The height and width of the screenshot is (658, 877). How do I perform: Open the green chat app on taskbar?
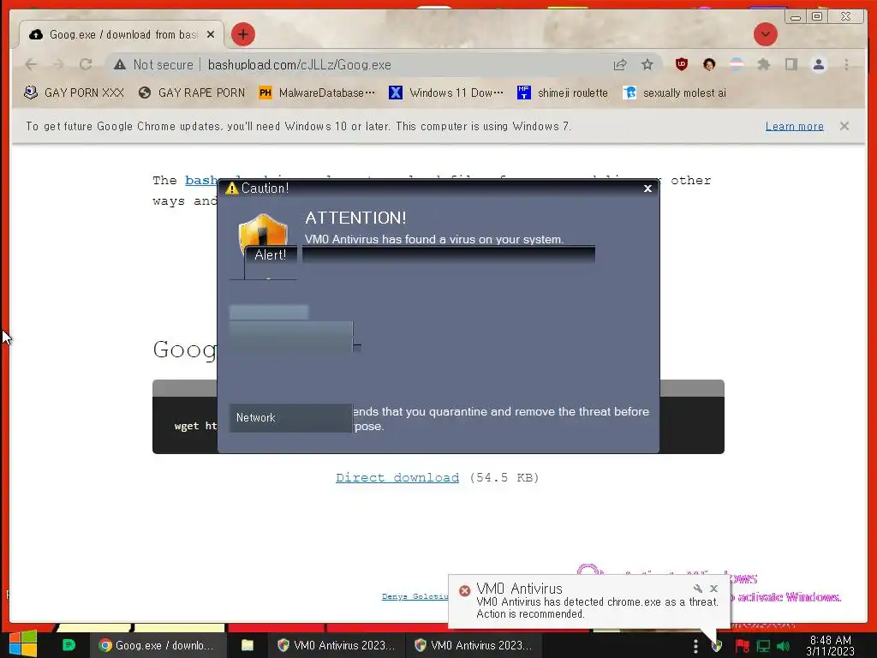69,645
